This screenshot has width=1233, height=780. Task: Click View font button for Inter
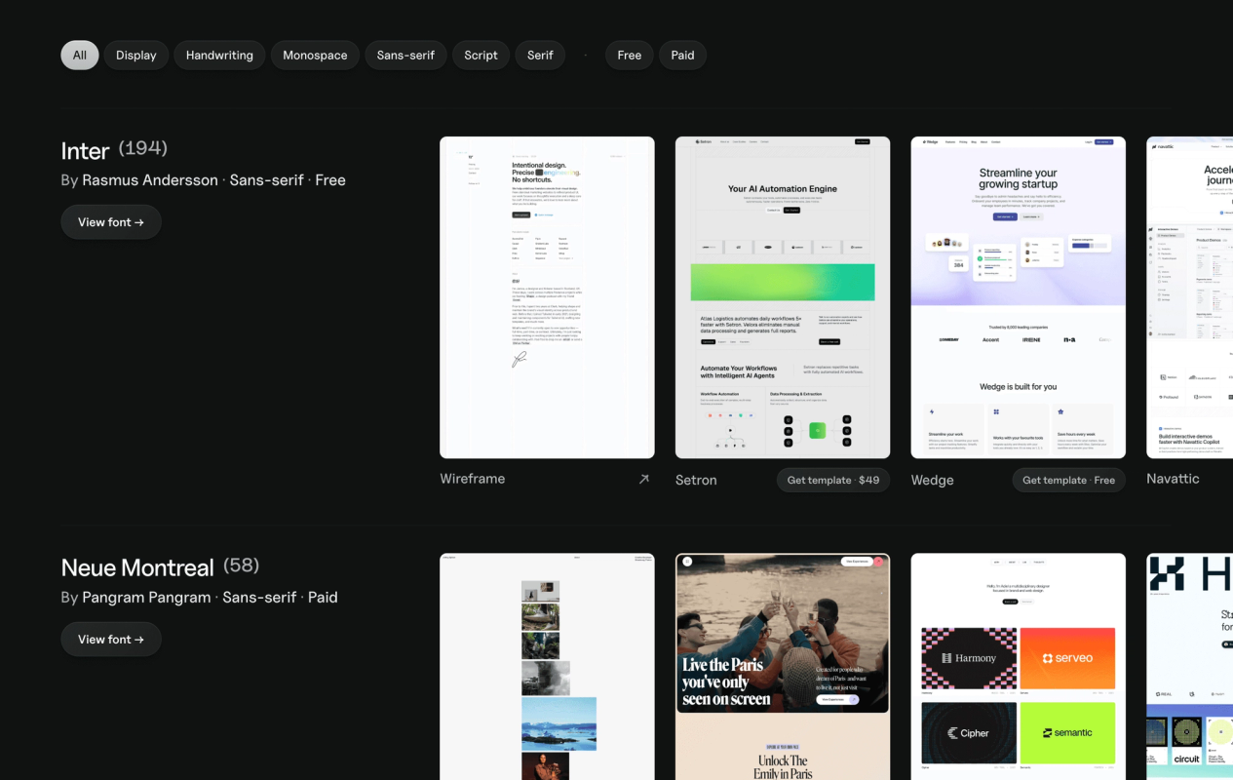pyautogui.click(x=111, y=222)
